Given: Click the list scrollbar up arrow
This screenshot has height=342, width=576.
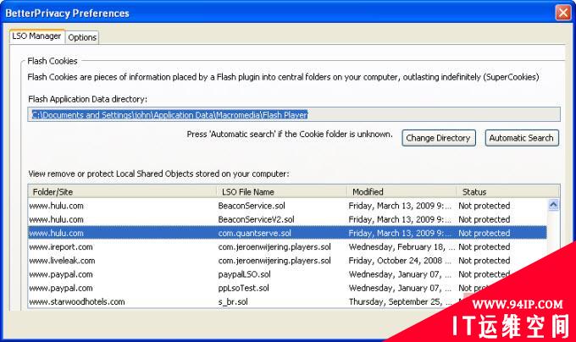Looking at the screenshot, I should point(553,205).
